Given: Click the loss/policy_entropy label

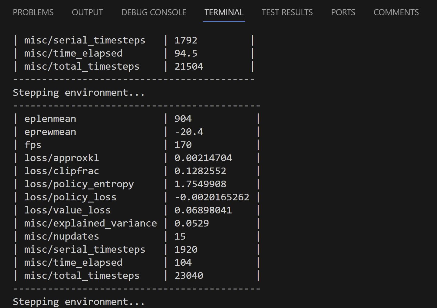Looking at the screenshot, I should click(x=79, y=184).
